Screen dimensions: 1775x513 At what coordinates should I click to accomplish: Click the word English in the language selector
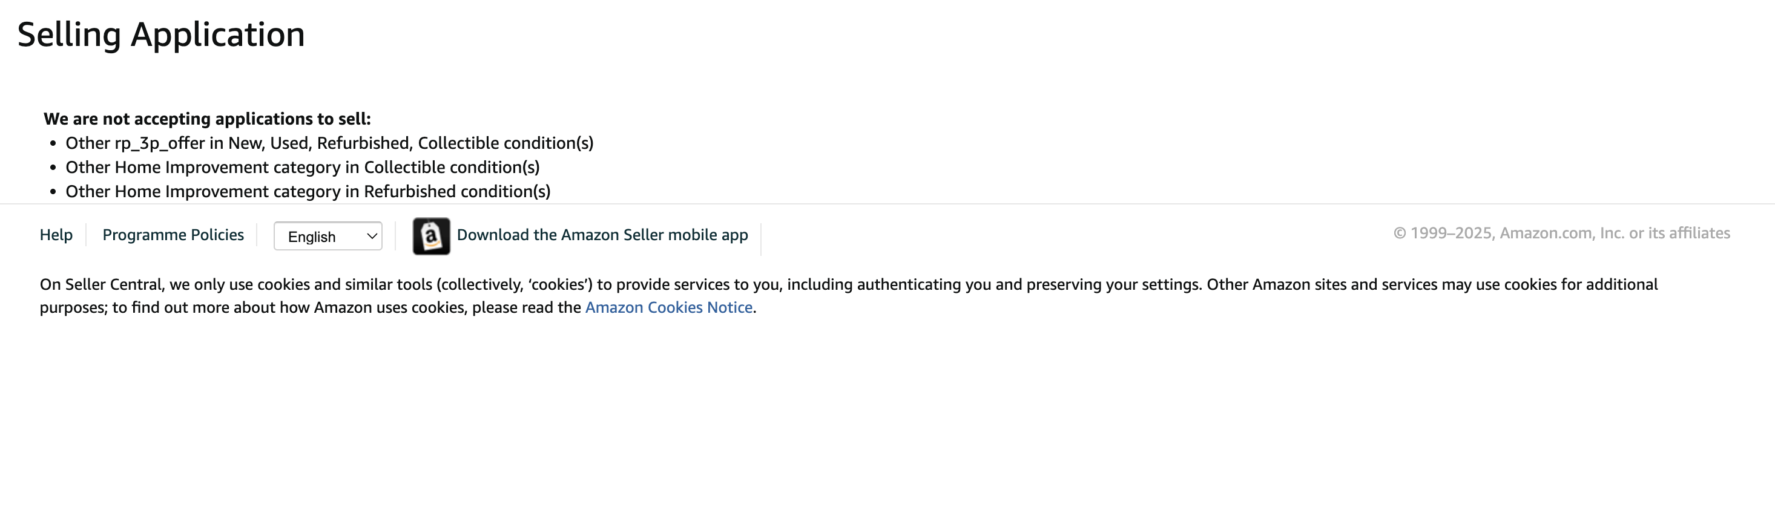point(311,237)
